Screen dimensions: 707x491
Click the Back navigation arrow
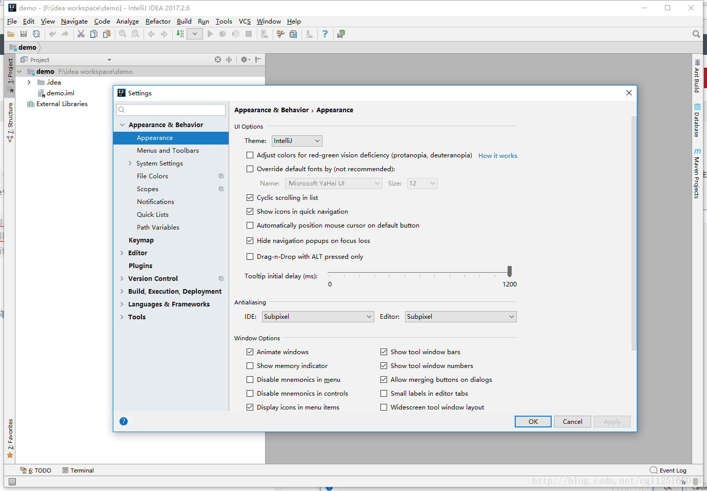[151, 34]
